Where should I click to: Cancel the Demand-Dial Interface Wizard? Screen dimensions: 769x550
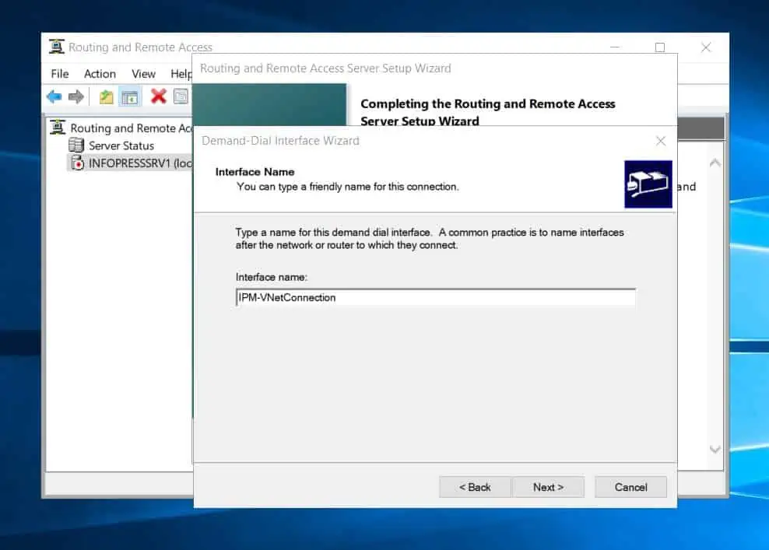click(x=630, y=487)
